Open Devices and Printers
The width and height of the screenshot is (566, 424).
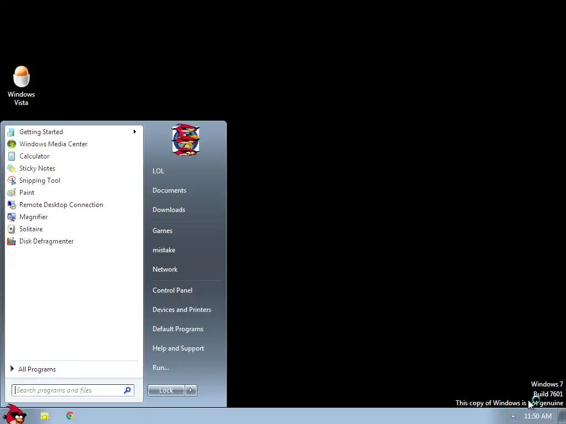tap(181, 310)
